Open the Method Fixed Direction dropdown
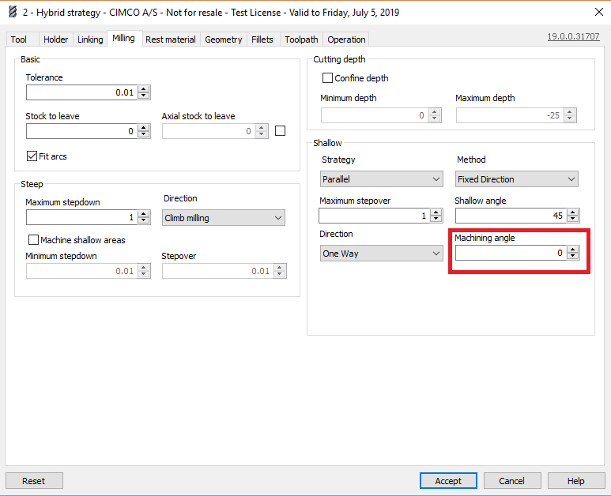Image resolution: width=611 pixels, height=496 pixels. pyautogui.click(x=517, y=179)
